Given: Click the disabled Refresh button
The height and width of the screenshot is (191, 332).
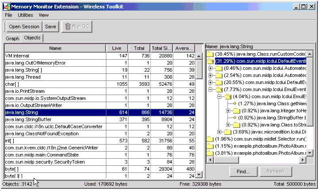Looking at the screenshot, I should click(275, 172).
